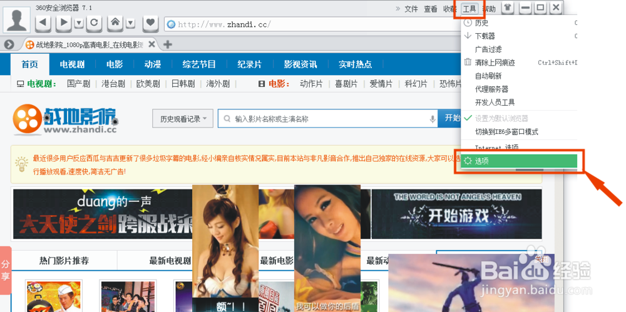
Task: Select 广告过滤 menu entry
Action: tap(519, 49)
